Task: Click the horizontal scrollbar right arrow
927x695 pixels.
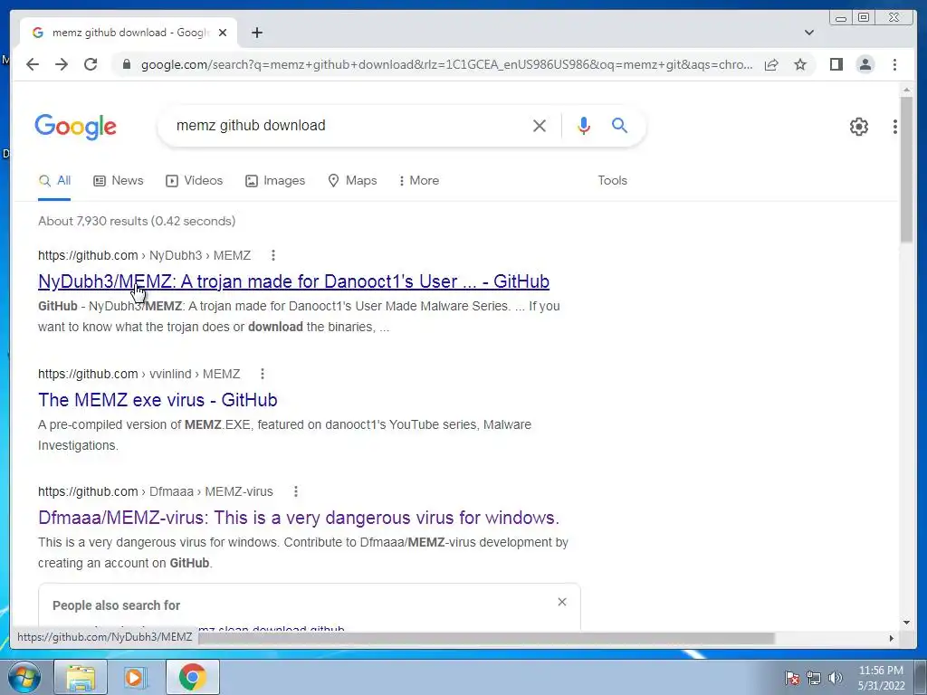Action: (x=892, y=638)
